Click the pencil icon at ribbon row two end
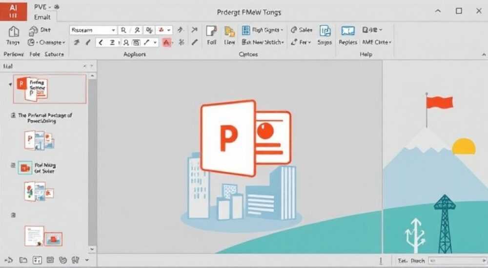 195,42
